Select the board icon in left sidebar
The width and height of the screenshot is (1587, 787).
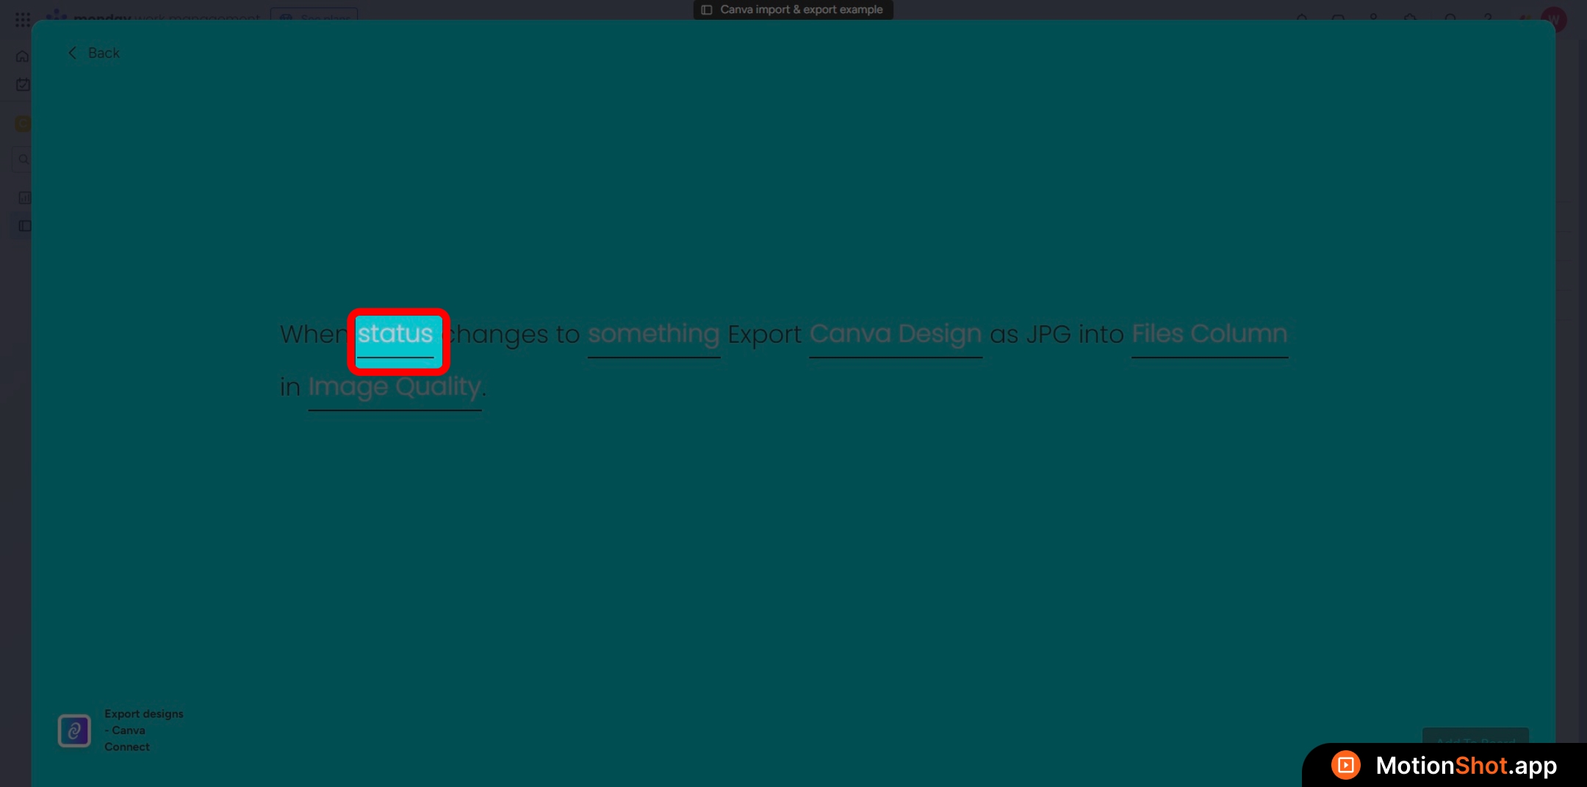[x=24, y=226]
